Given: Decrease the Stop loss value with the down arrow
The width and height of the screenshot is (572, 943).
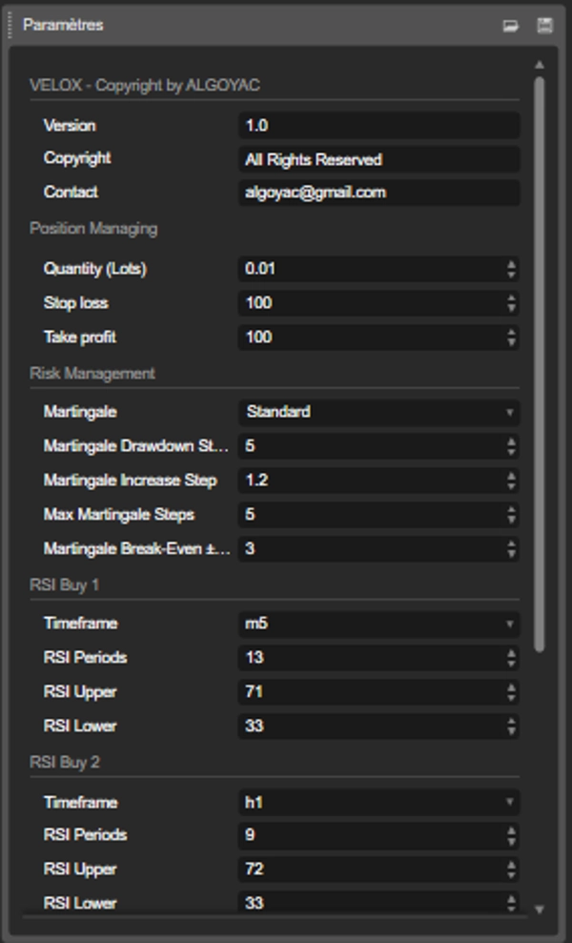Looking at the screenshot, I should click(512, 308).
